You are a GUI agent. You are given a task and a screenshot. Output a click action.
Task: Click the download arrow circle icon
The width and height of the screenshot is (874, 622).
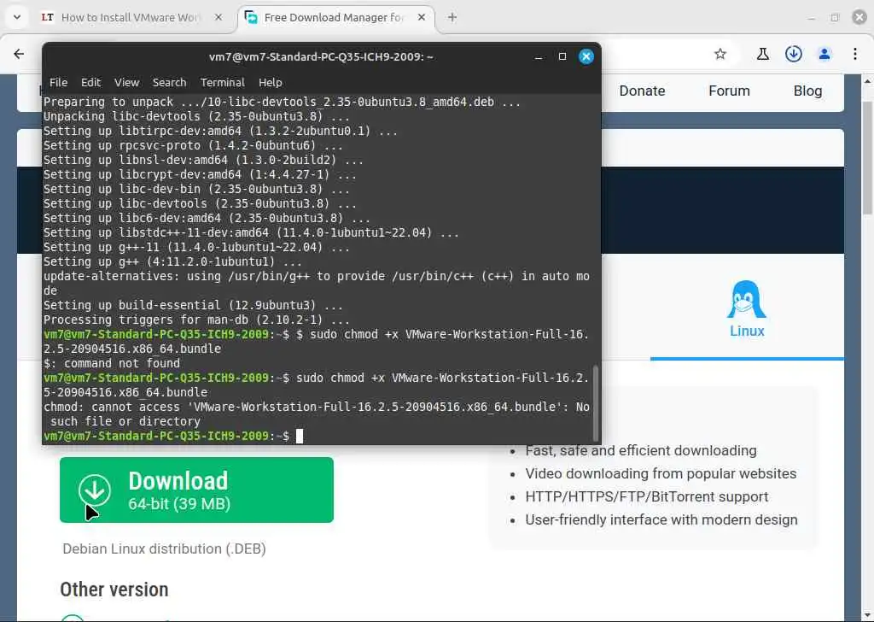click(x=95, y=490)
